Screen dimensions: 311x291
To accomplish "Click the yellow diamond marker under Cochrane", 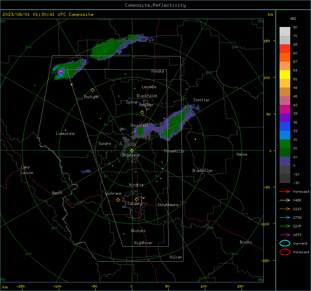I will (119, 200).
